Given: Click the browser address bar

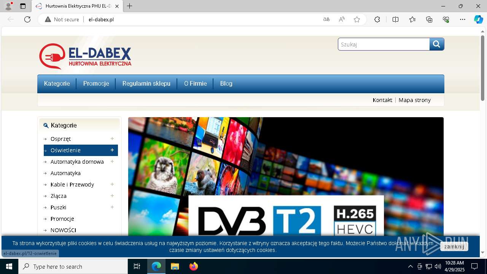Looking at the screenshot, I should tap(202, 19).
